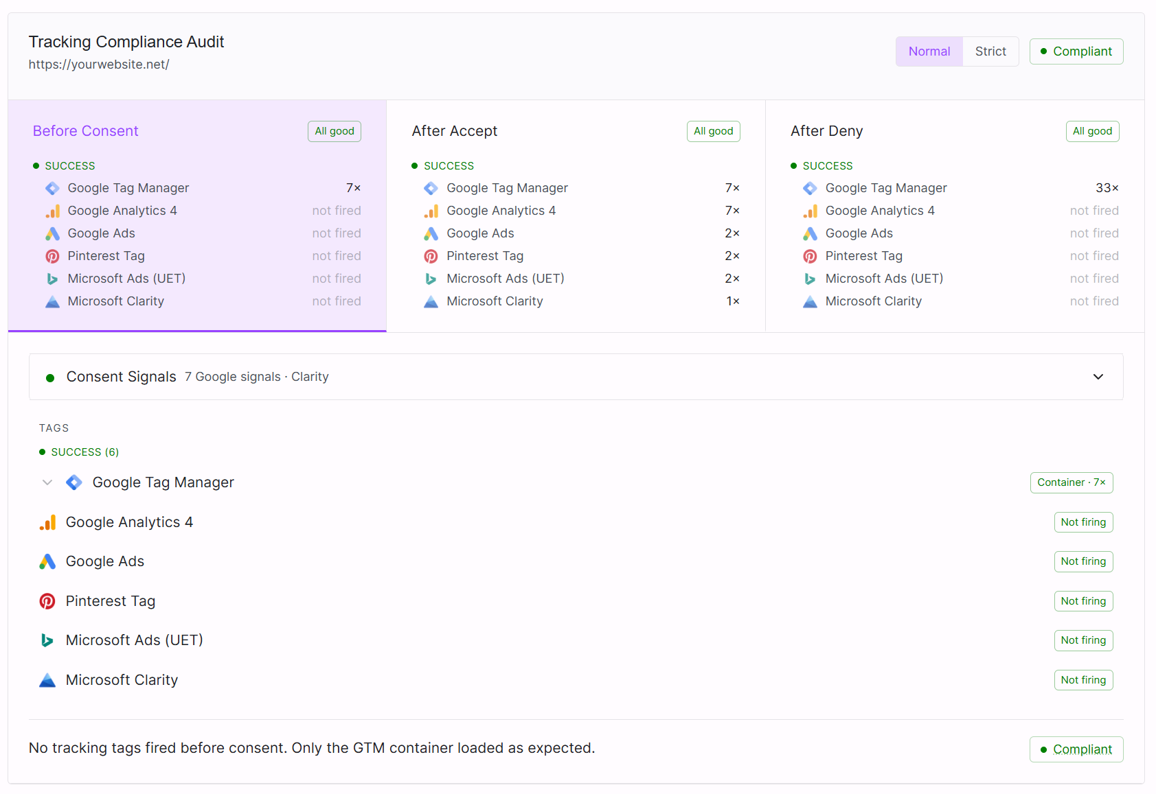This screenshot has width=1156, height=794.
Task: Click the Container 7× badge
Action: pos(1072,482)
